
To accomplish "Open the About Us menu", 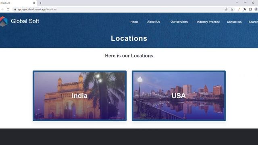I will click(x=154, y=22).
